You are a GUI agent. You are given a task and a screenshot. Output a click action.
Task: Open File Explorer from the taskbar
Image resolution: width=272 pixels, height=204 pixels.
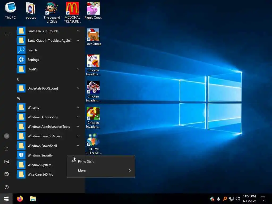[33, 199]
